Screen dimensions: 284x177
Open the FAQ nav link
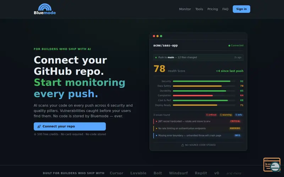click(x=225, y=9)
